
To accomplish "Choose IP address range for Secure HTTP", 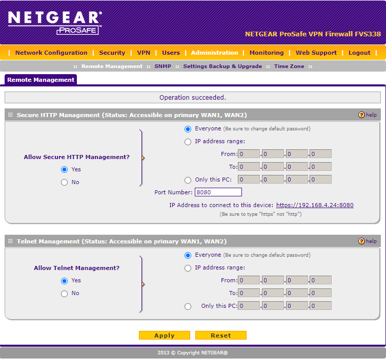I will (188, 142).
